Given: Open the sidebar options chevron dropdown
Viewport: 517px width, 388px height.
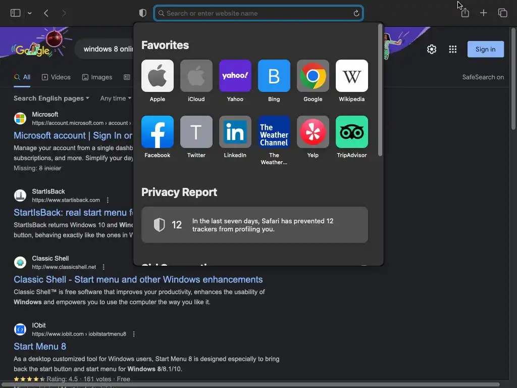Looking at the screenshot, I should pos(30,13).
